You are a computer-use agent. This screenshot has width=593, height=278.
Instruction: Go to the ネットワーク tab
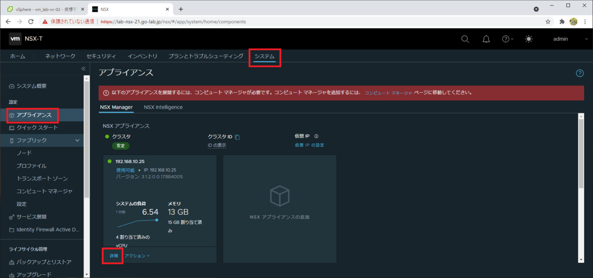point(60,57)
